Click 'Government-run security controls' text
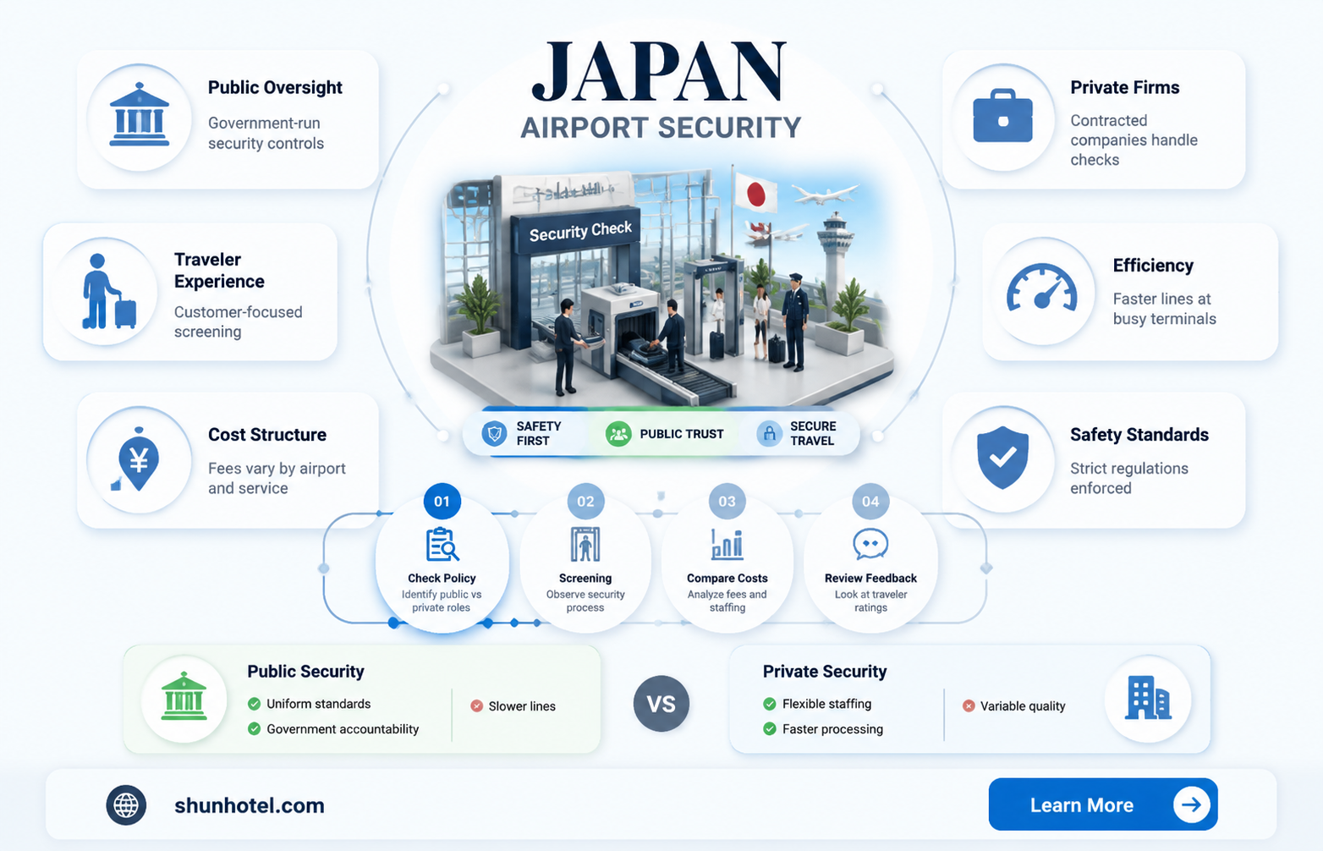Screen dimensions: 1323x851 click(x=266, y=133)
